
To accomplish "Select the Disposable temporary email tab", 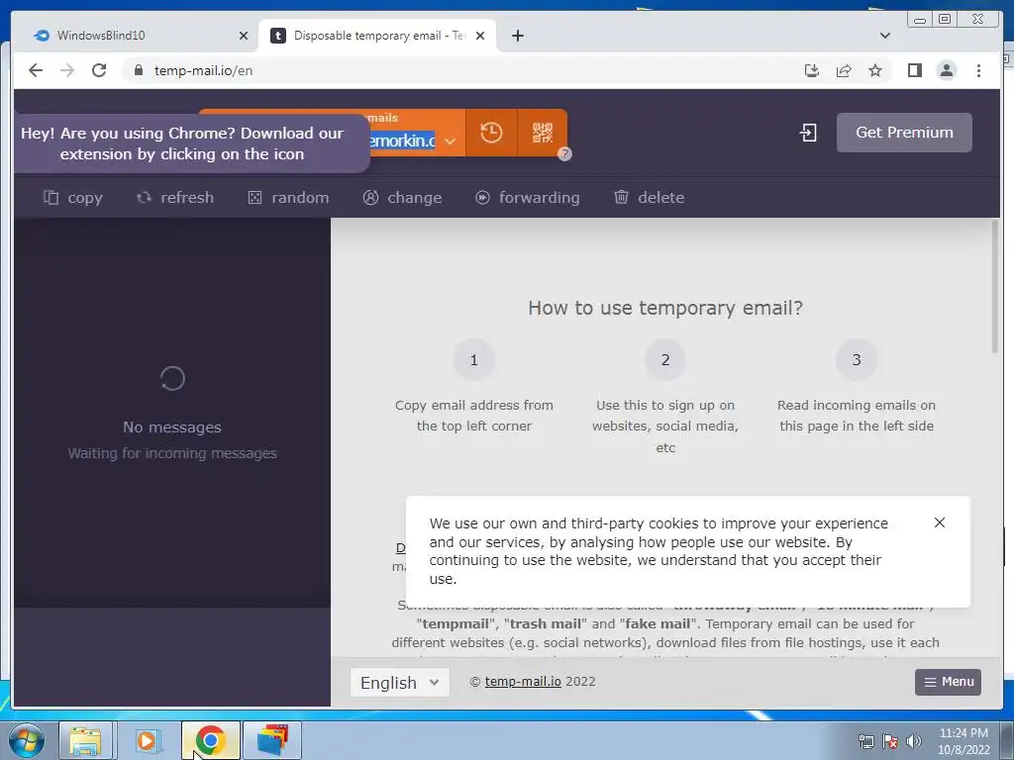I will (377, 36).
